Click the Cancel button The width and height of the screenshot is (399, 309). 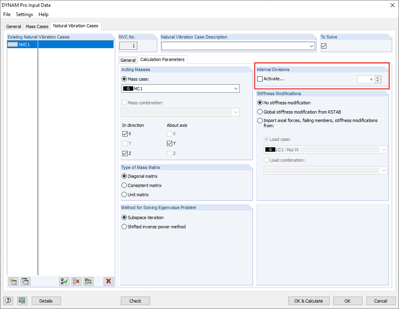point(381,301)
